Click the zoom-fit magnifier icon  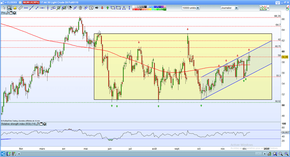point(275,154)
